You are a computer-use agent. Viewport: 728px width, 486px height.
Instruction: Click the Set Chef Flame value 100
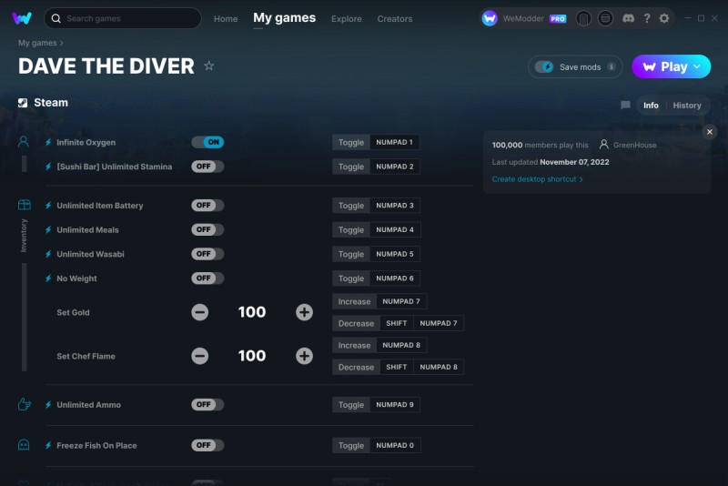pos(252,356)
